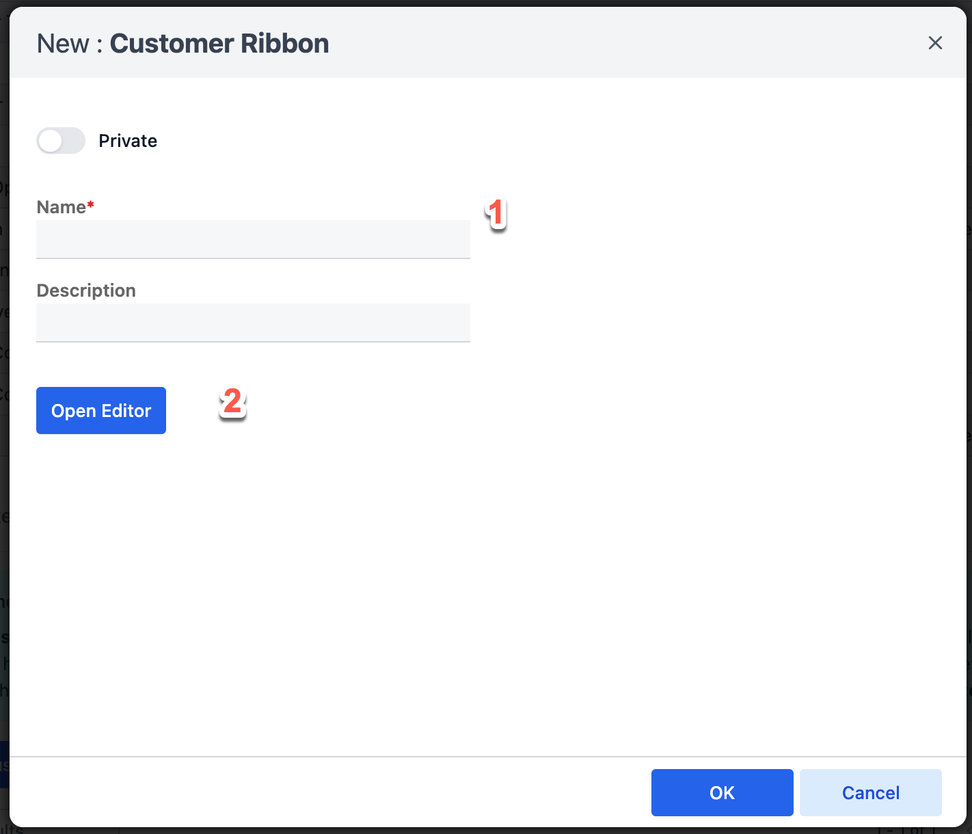Screen dimensions: 972x834
Task: Toggle the Private switch on
Action: pyautogui.click(x=61, y=141)
